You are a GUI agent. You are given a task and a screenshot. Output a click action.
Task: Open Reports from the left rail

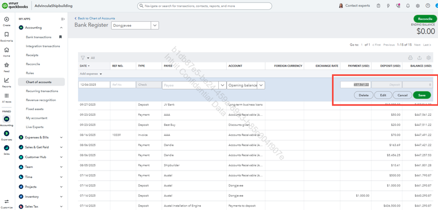coord(7,80)
